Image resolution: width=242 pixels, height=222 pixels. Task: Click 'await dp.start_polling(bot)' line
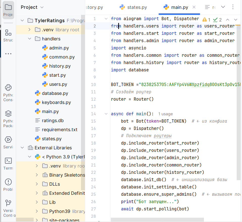pyautogui.click(x=155, y=209)
